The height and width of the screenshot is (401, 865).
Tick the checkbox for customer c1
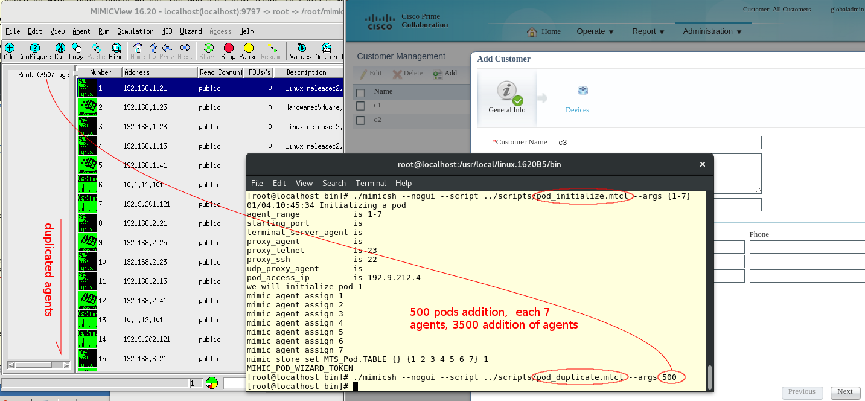(360, 106)
